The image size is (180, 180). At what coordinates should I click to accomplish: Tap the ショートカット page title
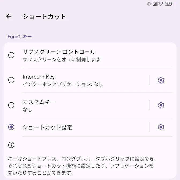[x=44, y=16]
